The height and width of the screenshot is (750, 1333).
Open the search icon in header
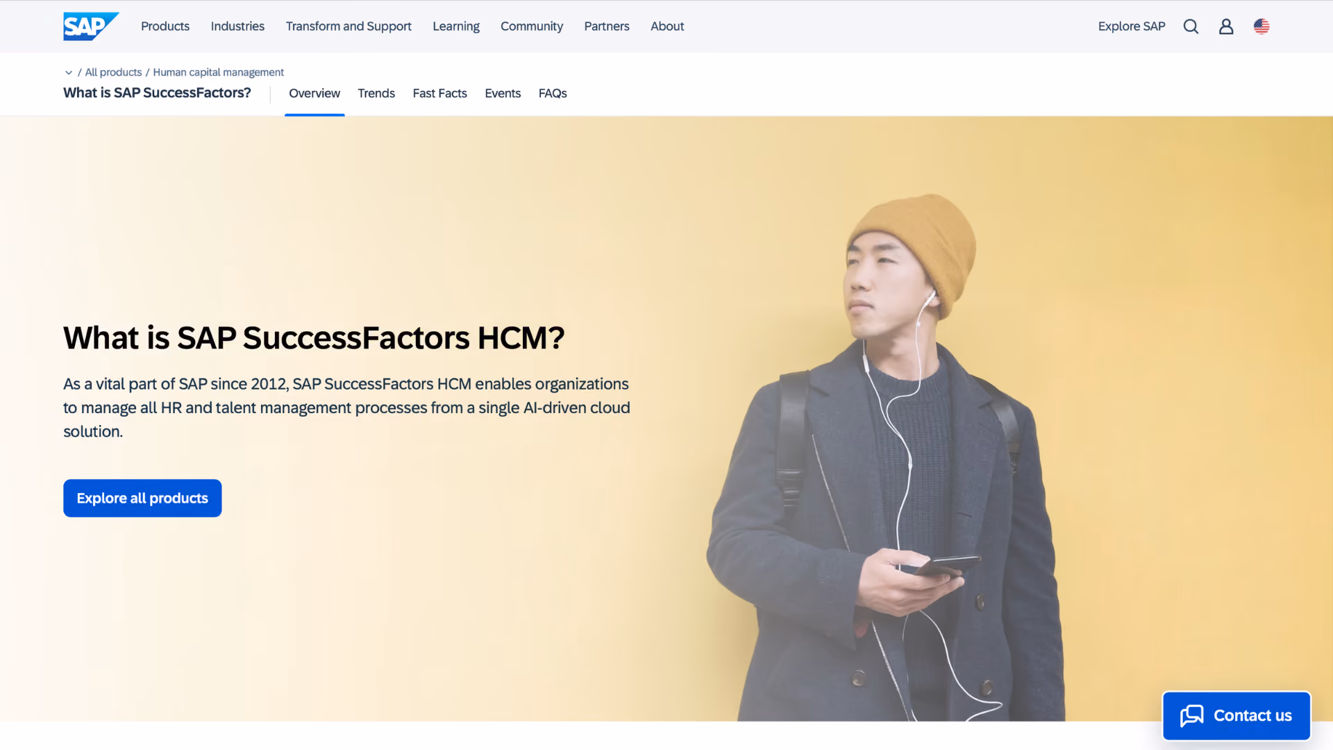(1191, 26)
